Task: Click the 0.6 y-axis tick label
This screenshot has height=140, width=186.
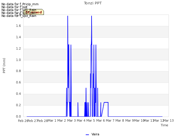Action: [x=18, y=82]
